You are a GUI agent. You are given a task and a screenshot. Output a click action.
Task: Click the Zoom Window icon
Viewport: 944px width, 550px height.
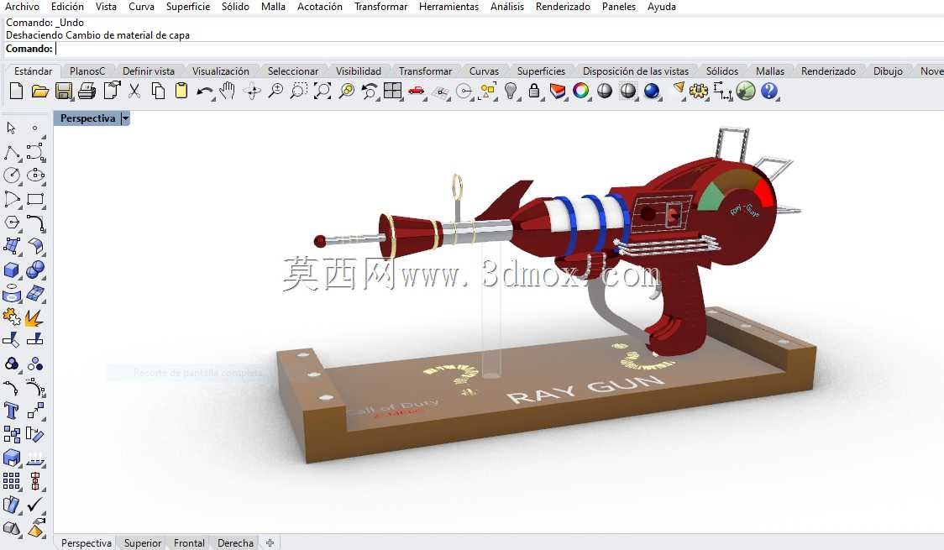pos(299,91)
